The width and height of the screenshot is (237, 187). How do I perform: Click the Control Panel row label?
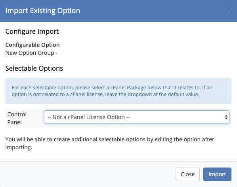[x=17, y=118]
